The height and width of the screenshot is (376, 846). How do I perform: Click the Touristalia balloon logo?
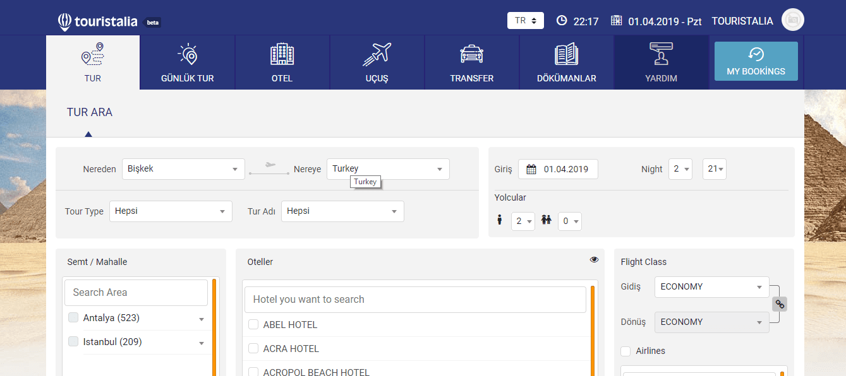pyautogui.click(x=64, y=21)
